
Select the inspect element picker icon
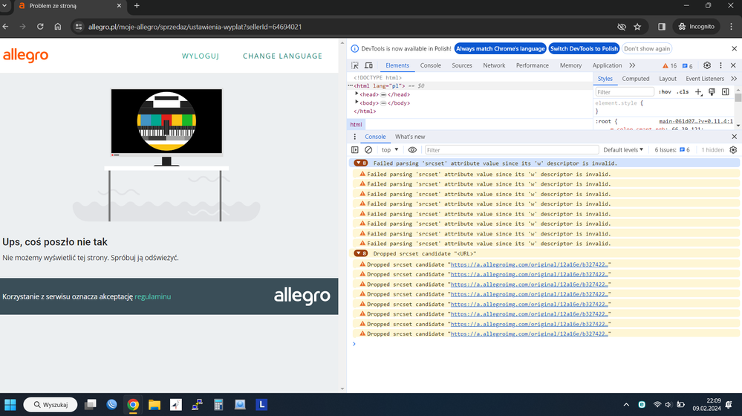(355, 65)
